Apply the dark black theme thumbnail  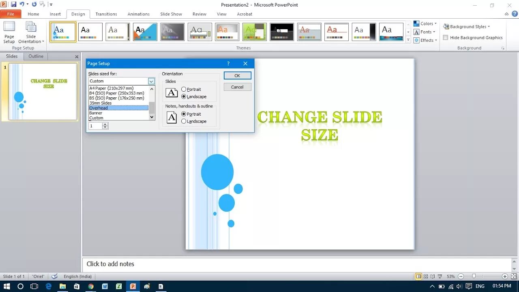(x=282, y=32)
